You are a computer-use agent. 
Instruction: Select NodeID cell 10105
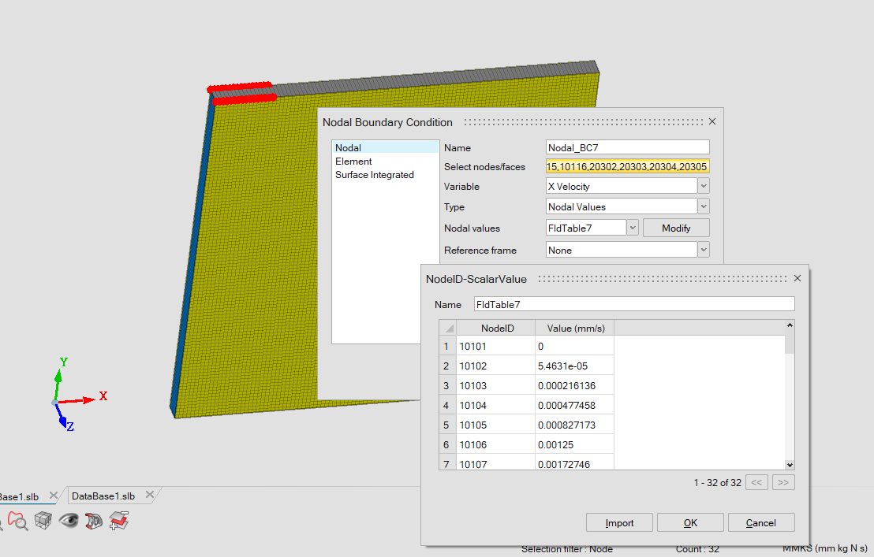[x=495, y=425]
